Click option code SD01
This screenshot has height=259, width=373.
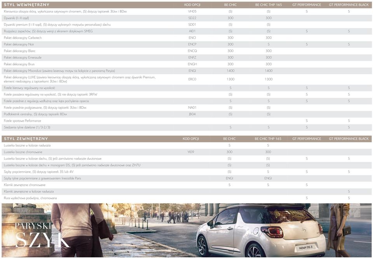coord(192,24)
